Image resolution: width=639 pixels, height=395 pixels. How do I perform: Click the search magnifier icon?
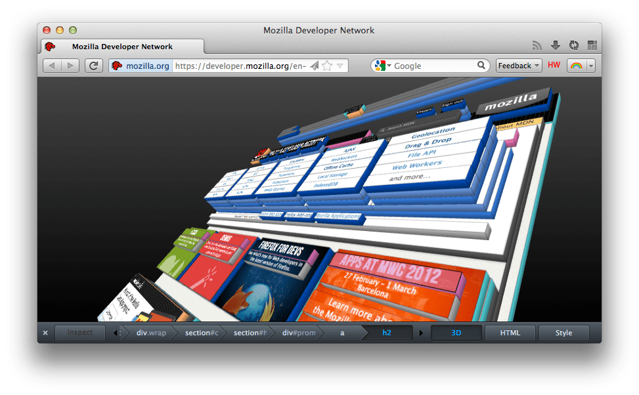click(481, 66)
